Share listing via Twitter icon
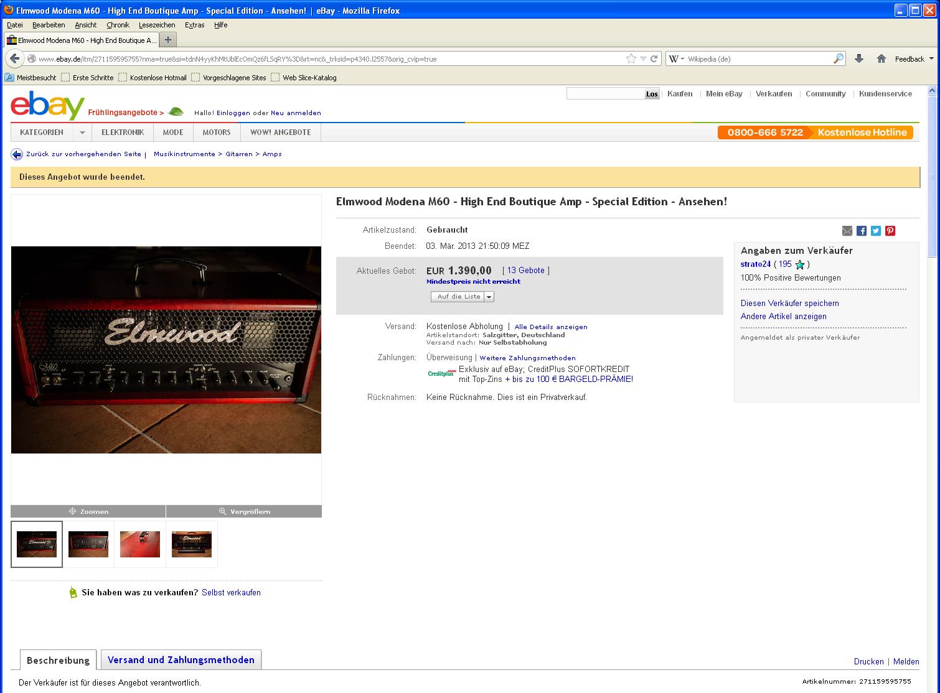The image size is (940, 693). [876, 231]
